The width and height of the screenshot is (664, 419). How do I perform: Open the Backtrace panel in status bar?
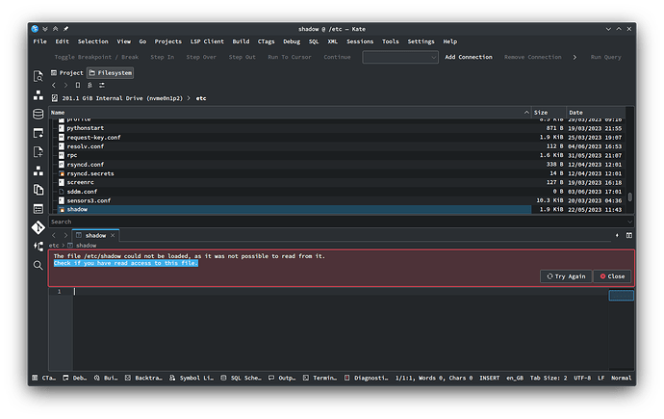(143, 378)
